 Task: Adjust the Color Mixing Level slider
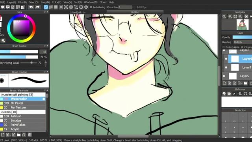pyautogui.click(x=29, y=63)
